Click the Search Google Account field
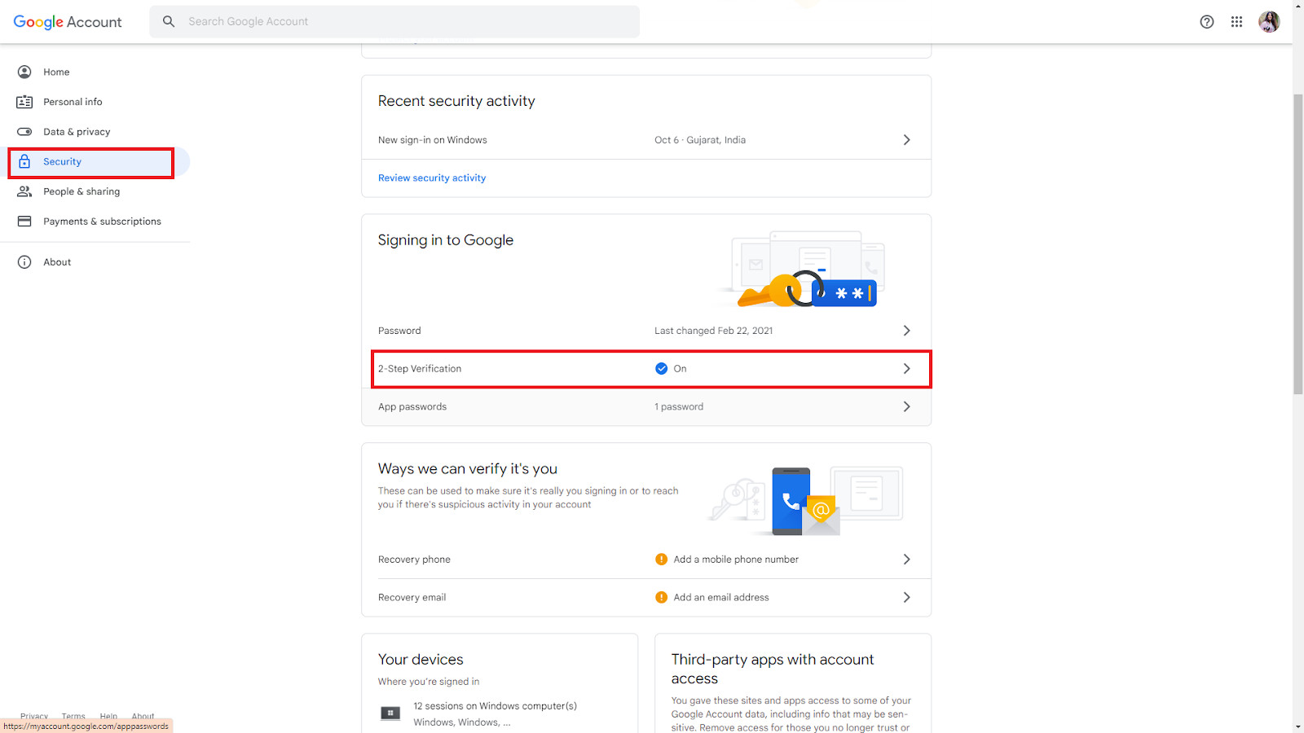The width and height of the screenshot is (1304, 733). pos(407,22)
